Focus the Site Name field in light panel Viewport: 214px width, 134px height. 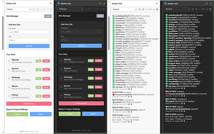coord(29,32)
